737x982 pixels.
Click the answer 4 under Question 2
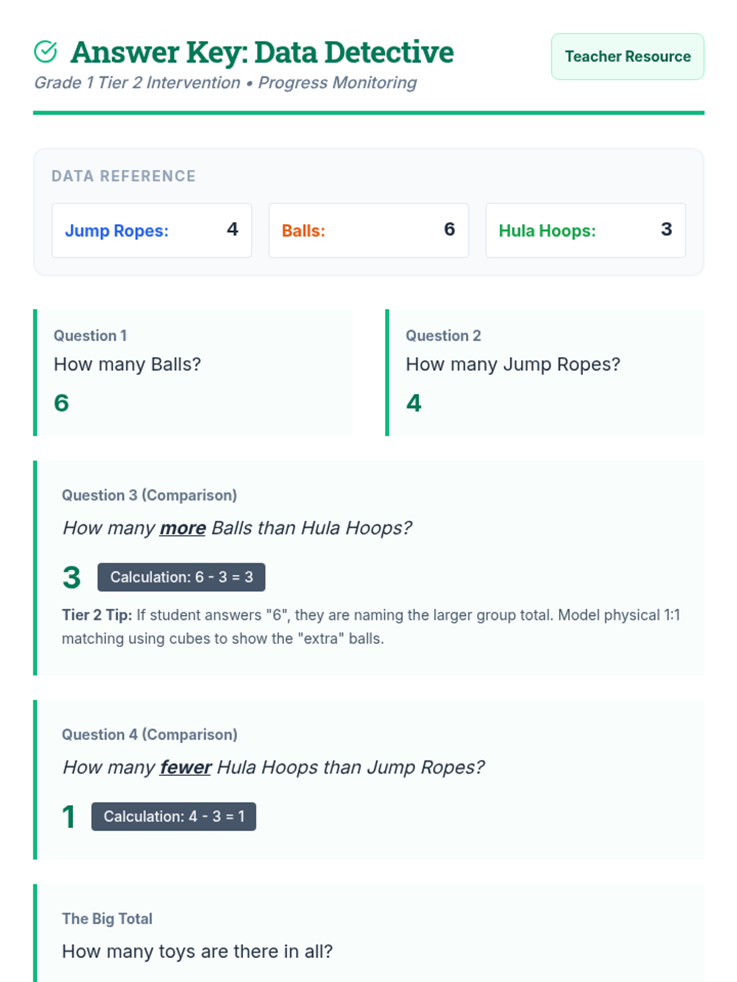coord(414,403)
